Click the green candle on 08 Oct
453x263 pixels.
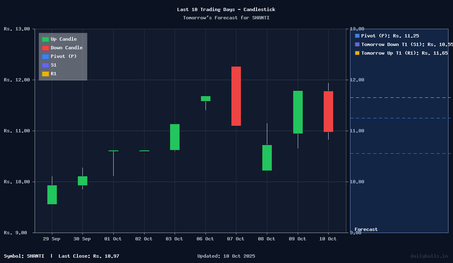267,158
